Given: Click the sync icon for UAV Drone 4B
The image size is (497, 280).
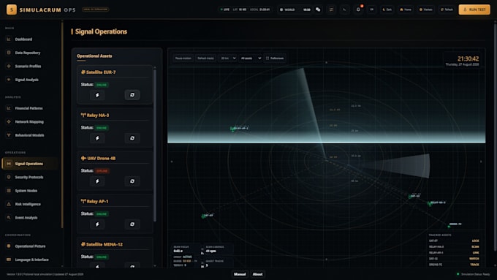Looking at the screenshot, I should coord(132,181).
